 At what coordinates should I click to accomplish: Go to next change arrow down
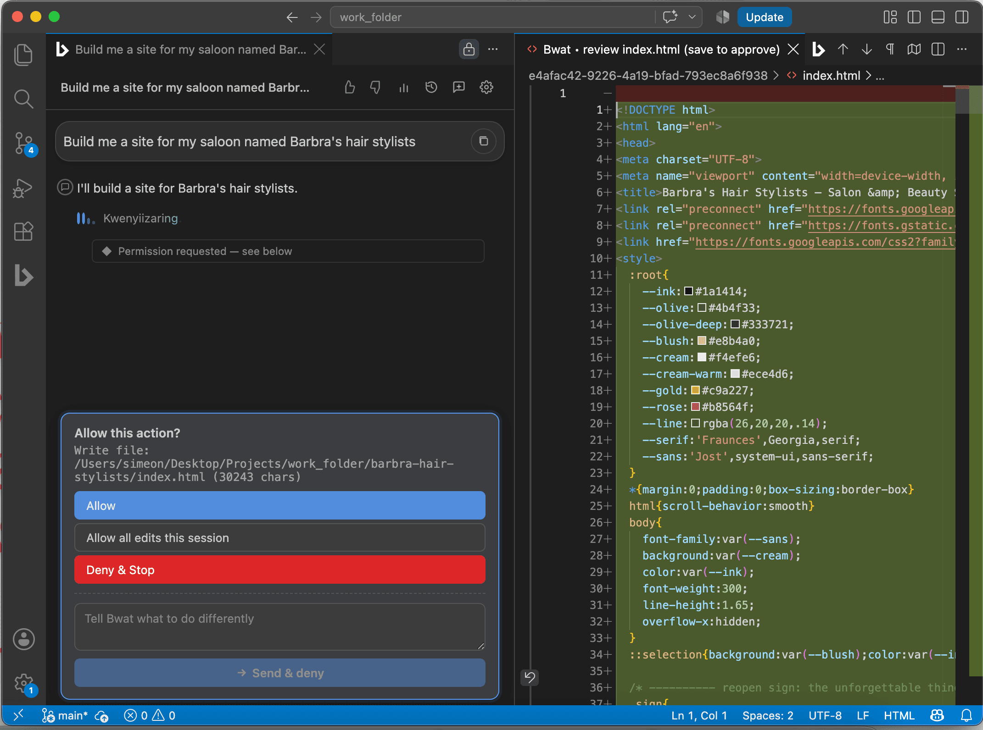click(866, 49)
